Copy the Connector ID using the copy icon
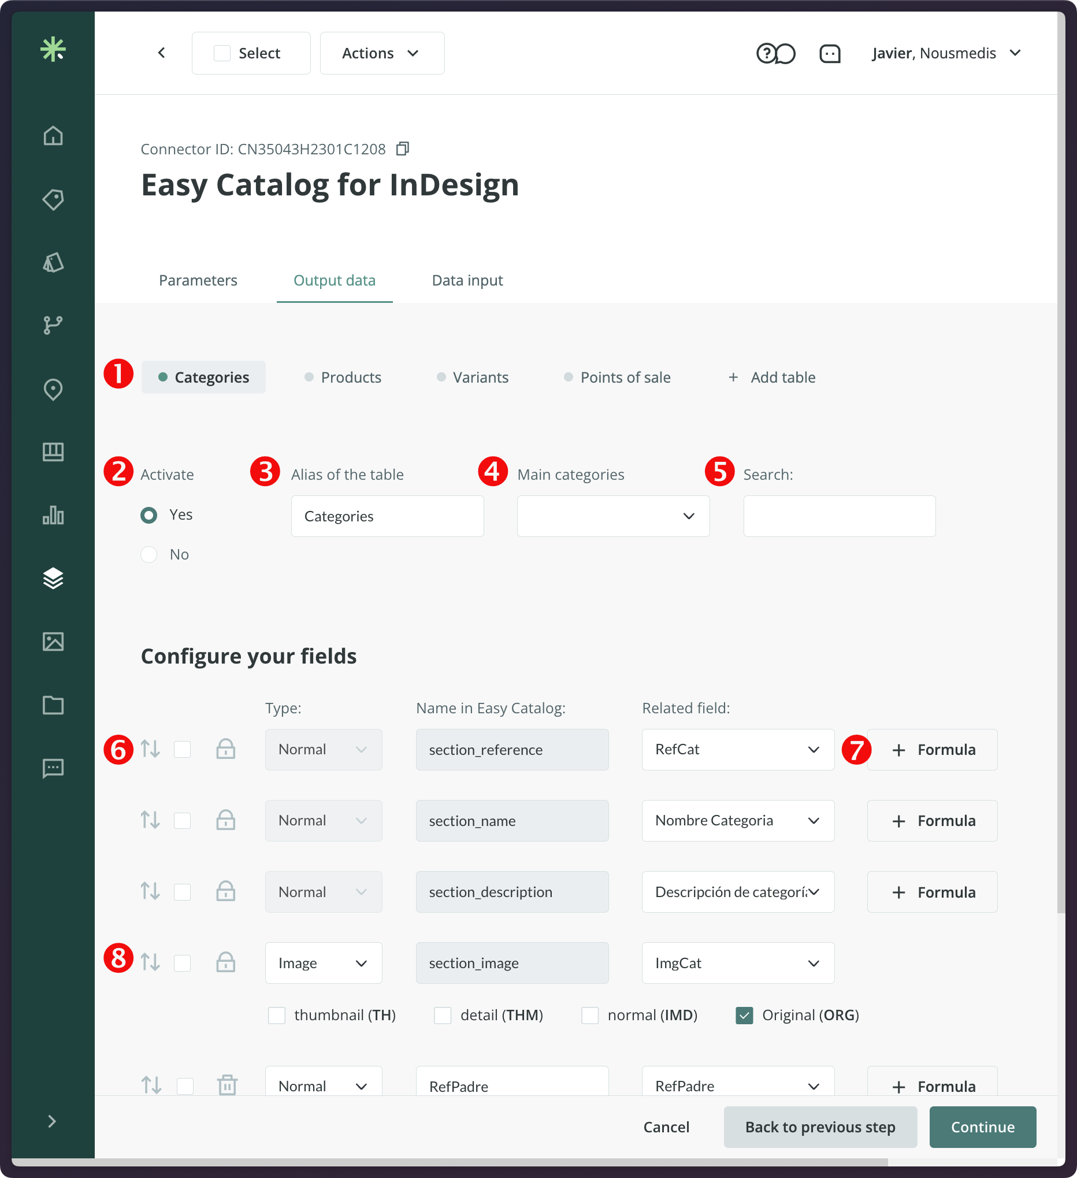Image resolution: width=1077 pixels, height=1178 pixels. (x=403, y=149)
